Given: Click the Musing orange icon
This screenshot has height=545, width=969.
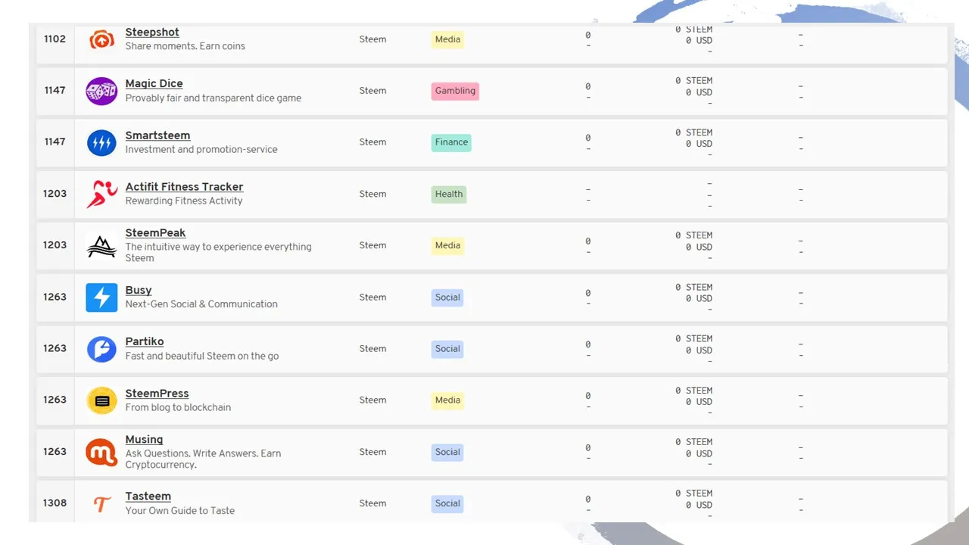Looking at the screenshot, I should (101, 452).
